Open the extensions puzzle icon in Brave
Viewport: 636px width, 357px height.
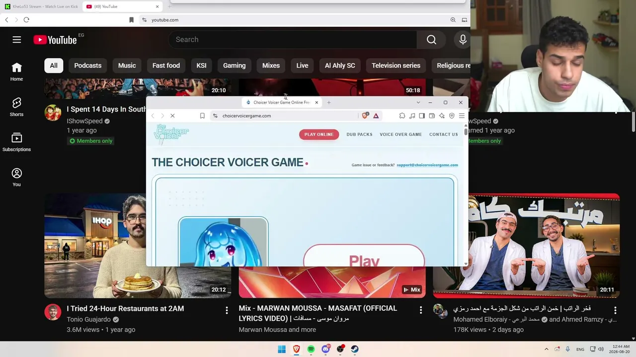(402, 116)
